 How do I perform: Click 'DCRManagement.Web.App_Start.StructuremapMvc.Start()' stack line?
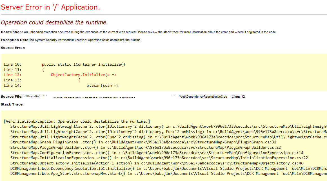[x=168, y=174]
